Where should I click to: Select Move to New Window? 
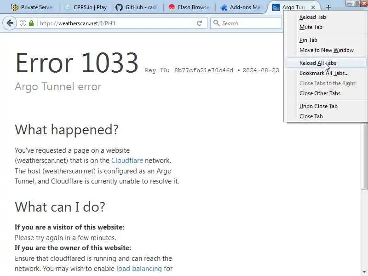325,50
